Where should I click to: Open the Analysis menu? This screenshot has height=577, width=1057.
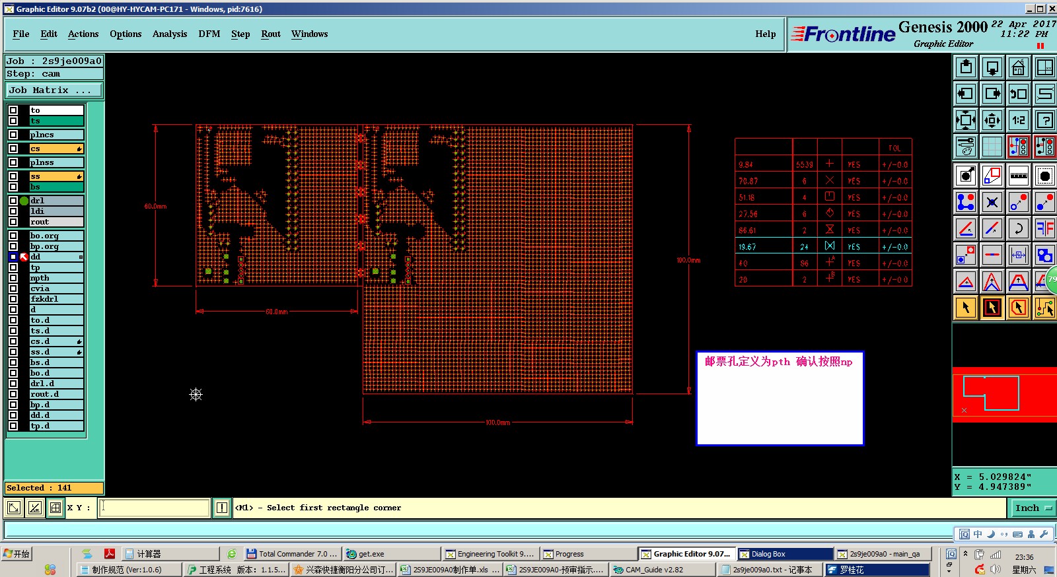pyautogui.click(x=170, y=34)
